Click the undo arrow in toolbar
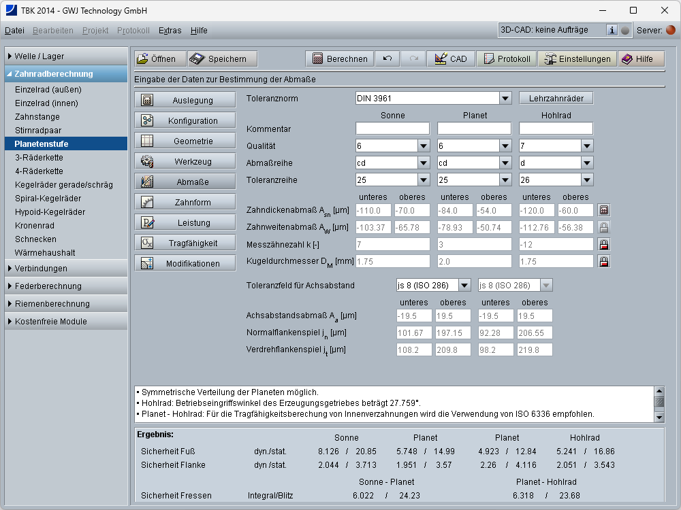The width and height of the screenshot is (681, 510). [x=387, y=59]
